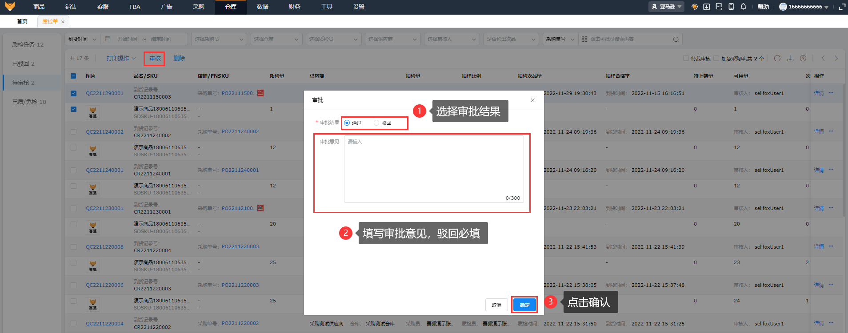Open the notifications bell
Image resolution: width=848 pixels, height=333 pixels.
[743, 7]
